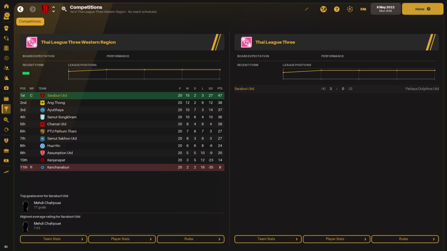Click the TEAM column header
447x251 pixels.
coord(42,89)
